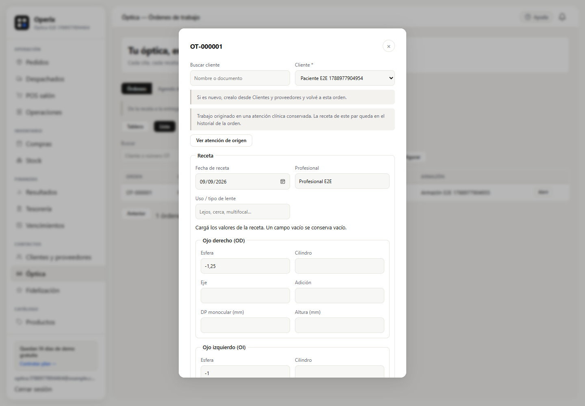Click the notice starting "Trabajo originado en una atención"

coord(292,119)
